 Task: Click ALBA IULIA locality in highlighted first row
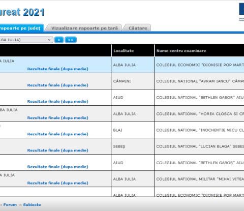point(133,65)
